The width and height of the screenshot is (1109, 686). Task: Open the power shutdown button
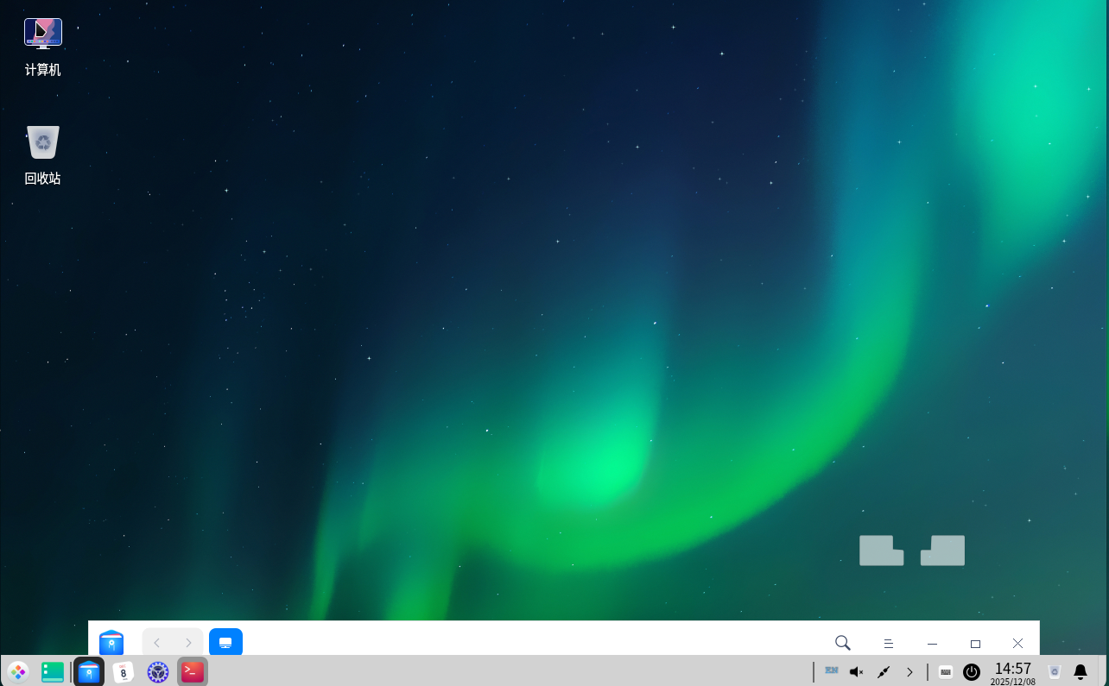972,671
